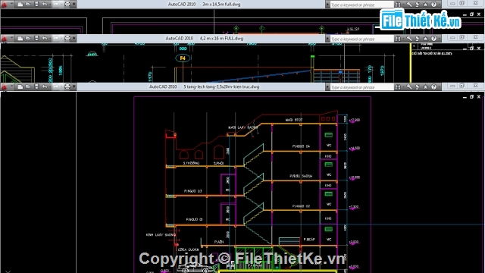Open Communication Center in 5 tang-lech tang window
Viewport: 485px width, 273px height.
pos(418,86)
